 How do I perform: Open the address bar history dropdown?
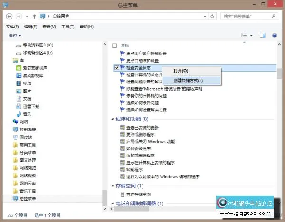pos(205,16)
